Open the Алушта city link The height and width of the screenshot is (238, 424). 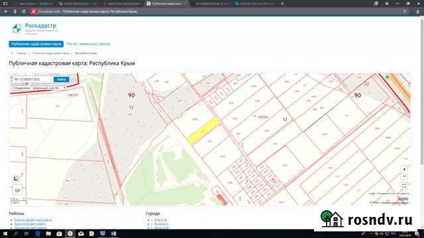click(160, 220)
